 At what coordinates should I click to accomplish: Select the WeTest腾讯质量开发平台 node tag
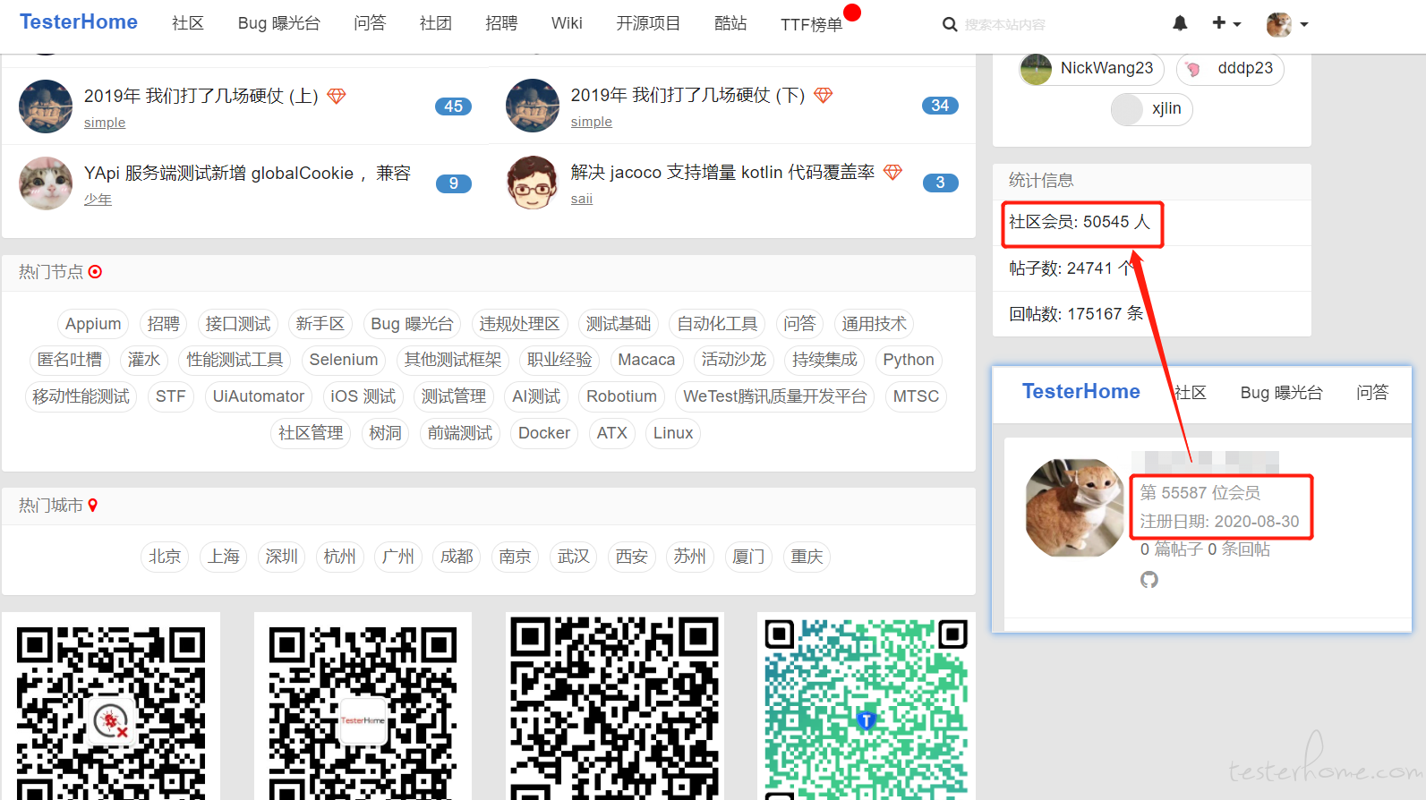coord(775,396)
